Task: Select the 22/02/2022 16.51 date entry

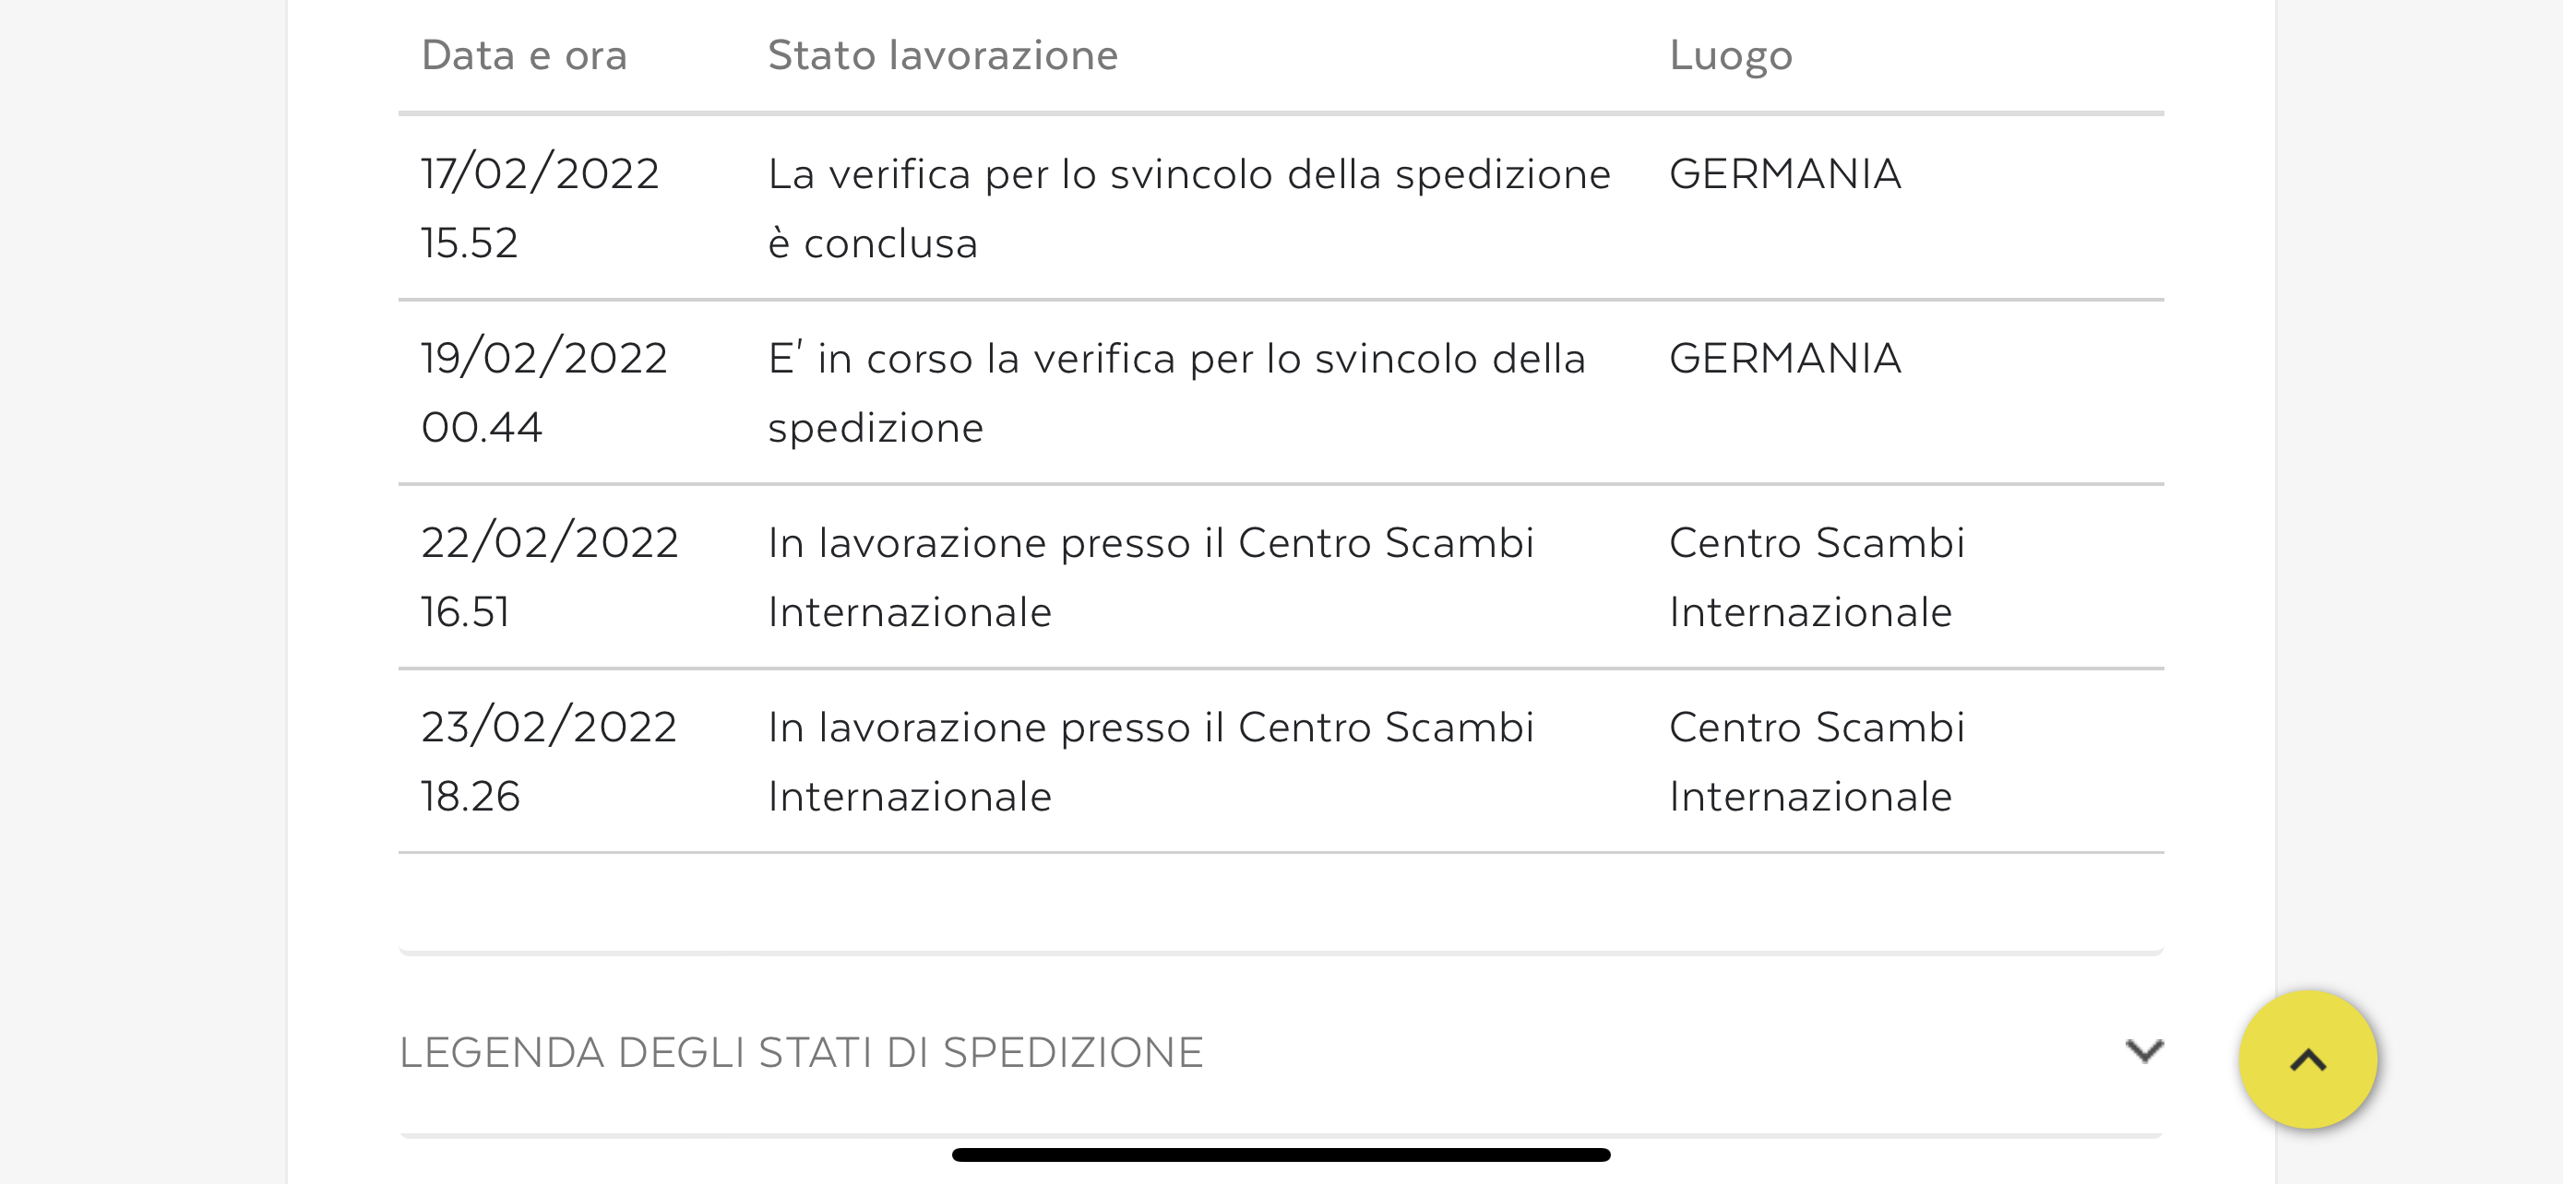Action: [549, 576]
